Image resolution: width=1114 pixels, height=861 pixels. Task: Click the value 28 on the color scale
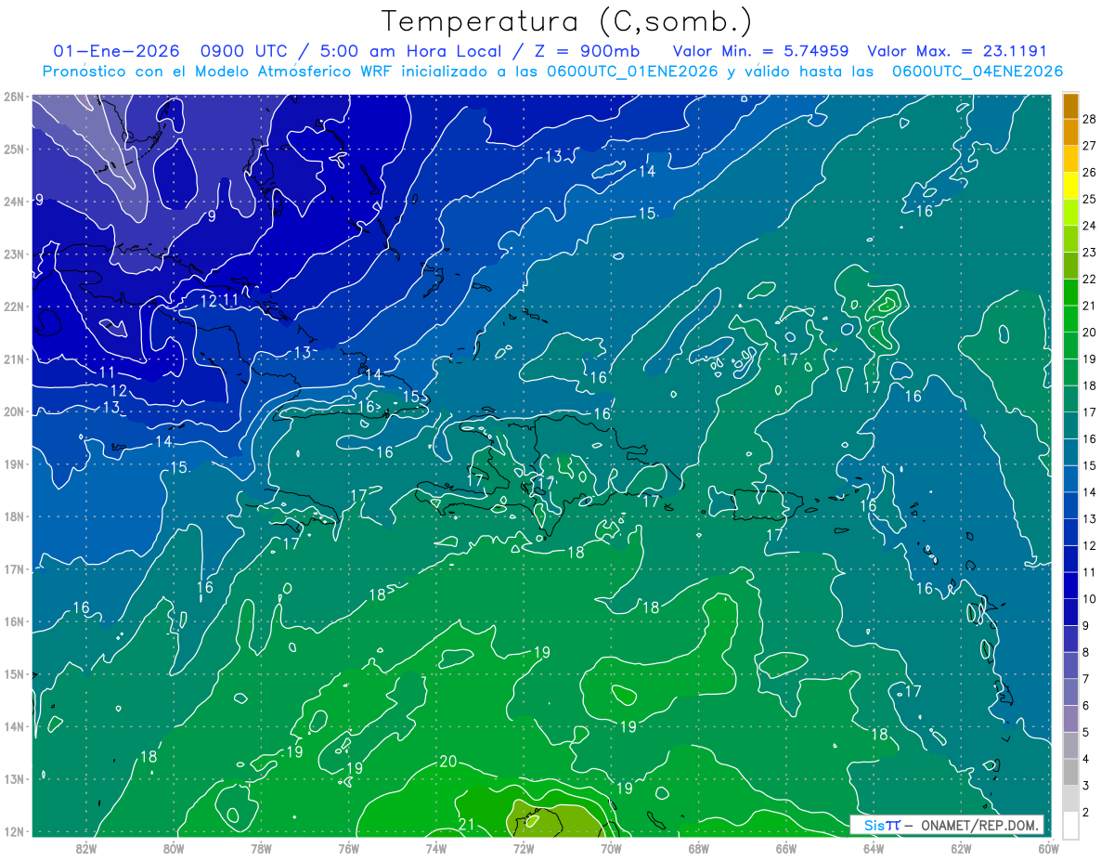[x=1090, y=119]
